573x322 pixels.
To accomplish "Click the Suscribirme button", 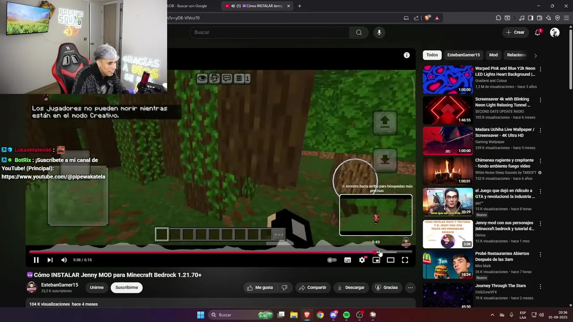I will 127,288.
